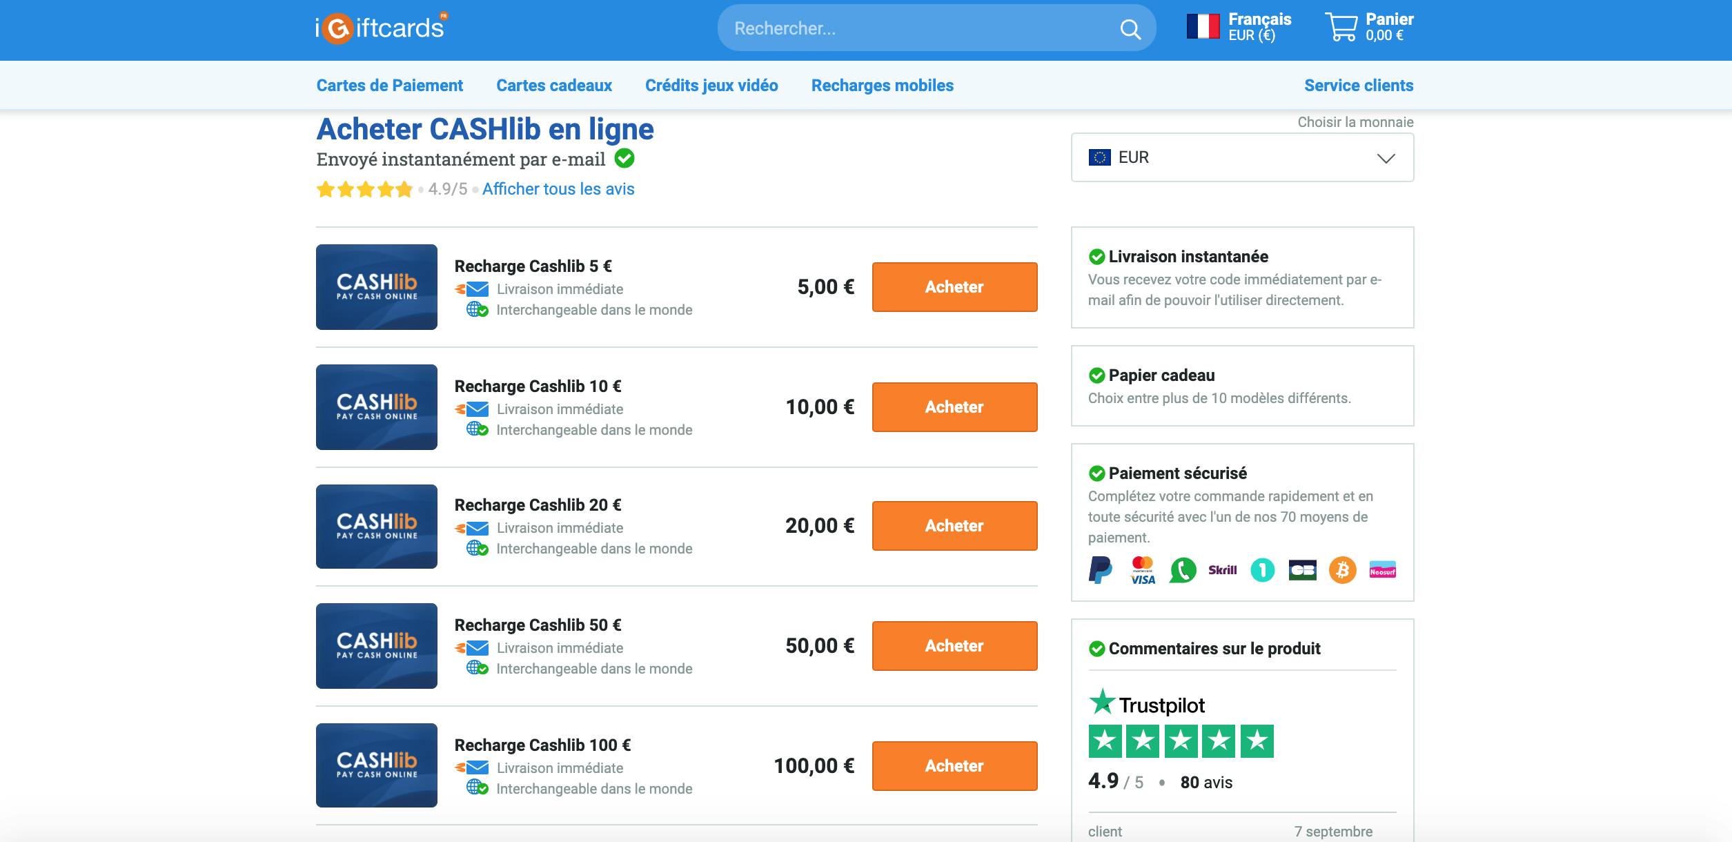Open Cartes de Paiement menu

coord(389,86)
